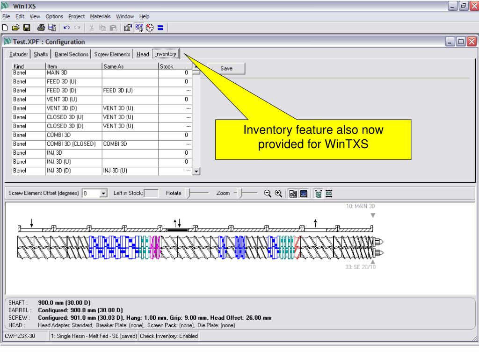Click the Save button in the Inventory tab
Viewport: 479px width, 359px height.
[x=226, y=68]
